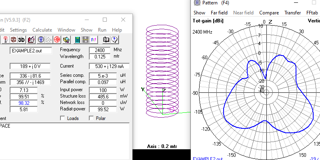Viewport: 320px width, 160px height.
Task: Open the book manual icon
Action: pyautogui.click(x=106, y=40)
